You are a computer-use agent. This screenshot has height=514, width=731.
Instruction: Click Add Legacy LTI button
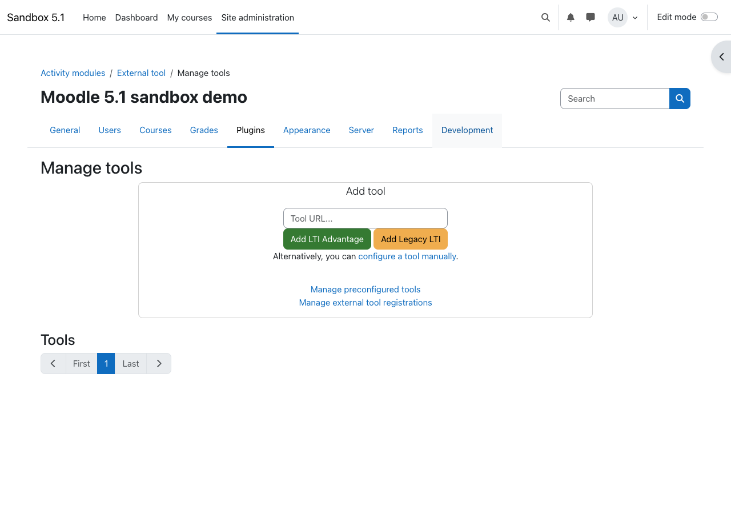[x=411, y=239]
